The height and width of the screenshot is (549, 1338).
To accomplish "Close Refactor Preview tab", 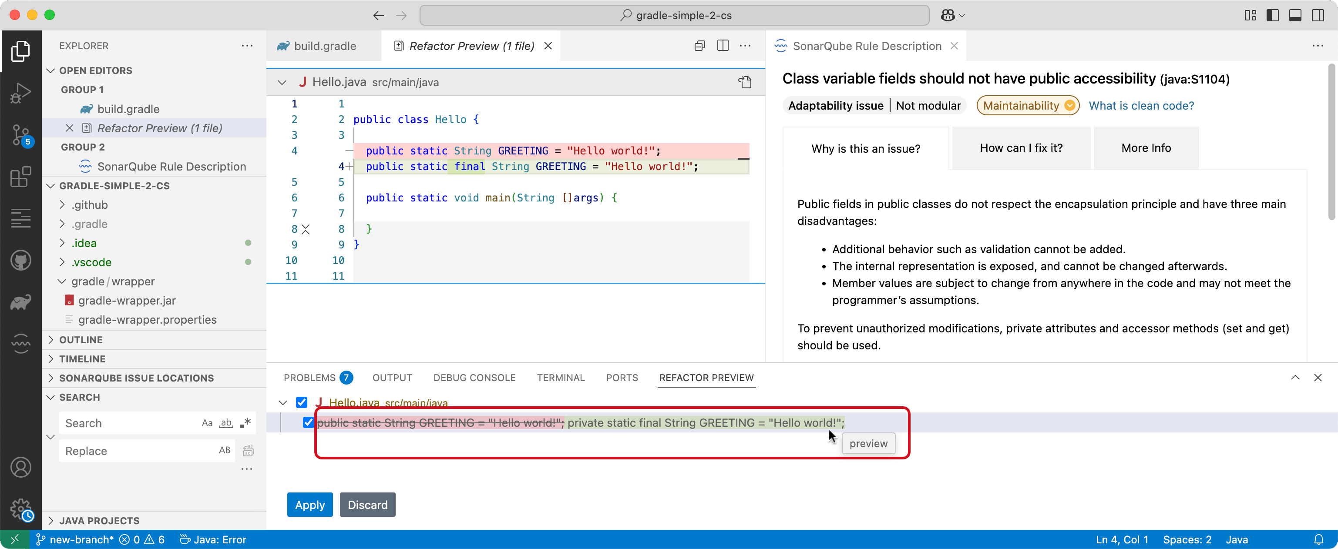I will point(548,46).
